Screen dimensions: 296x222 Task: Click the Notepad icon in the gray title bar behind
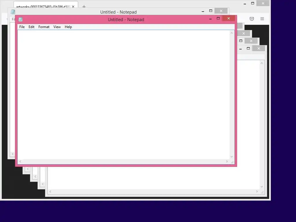click(x=13, y=12)
